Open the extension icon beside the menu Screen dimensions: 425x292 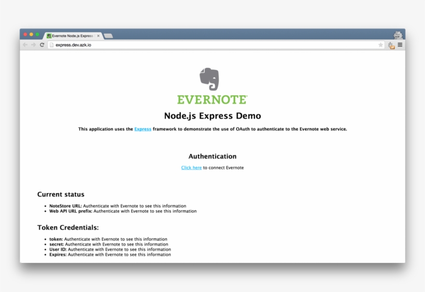tap(391, 45)
